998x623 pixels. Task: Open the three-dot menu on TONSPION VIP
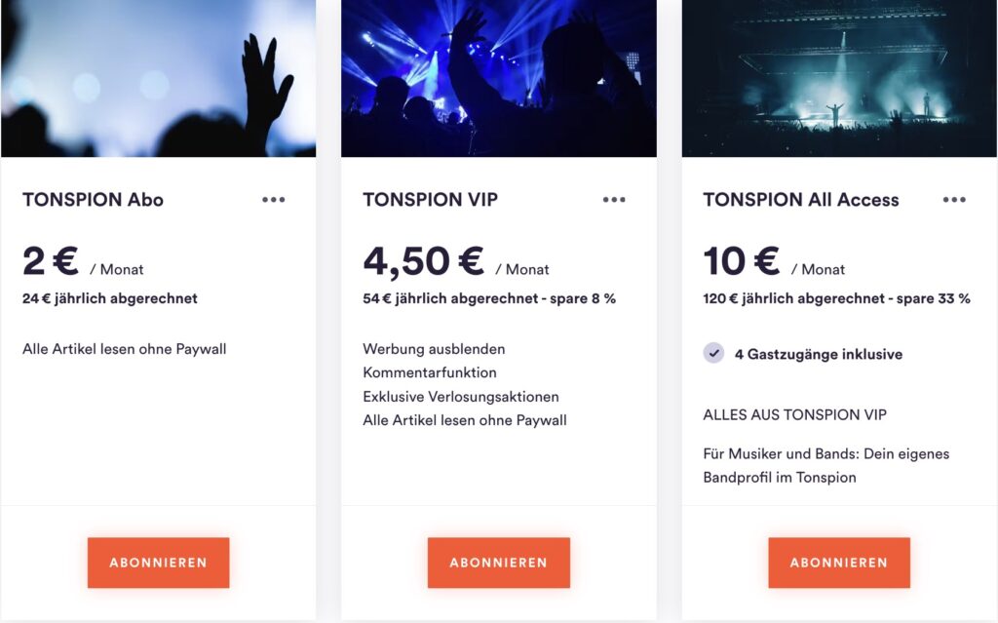point(614,200)
